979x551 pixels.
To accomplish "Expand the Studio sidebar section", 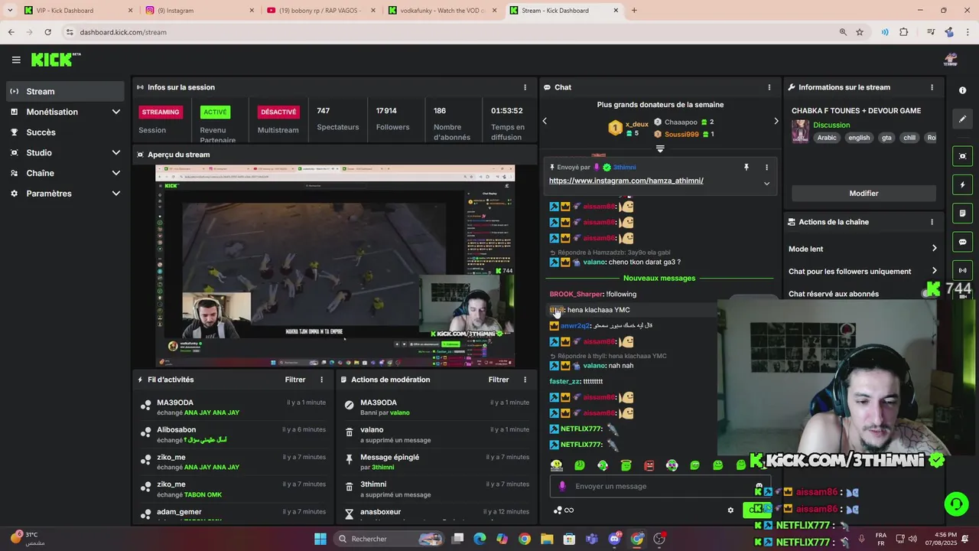I will click(x=116, y=152).
